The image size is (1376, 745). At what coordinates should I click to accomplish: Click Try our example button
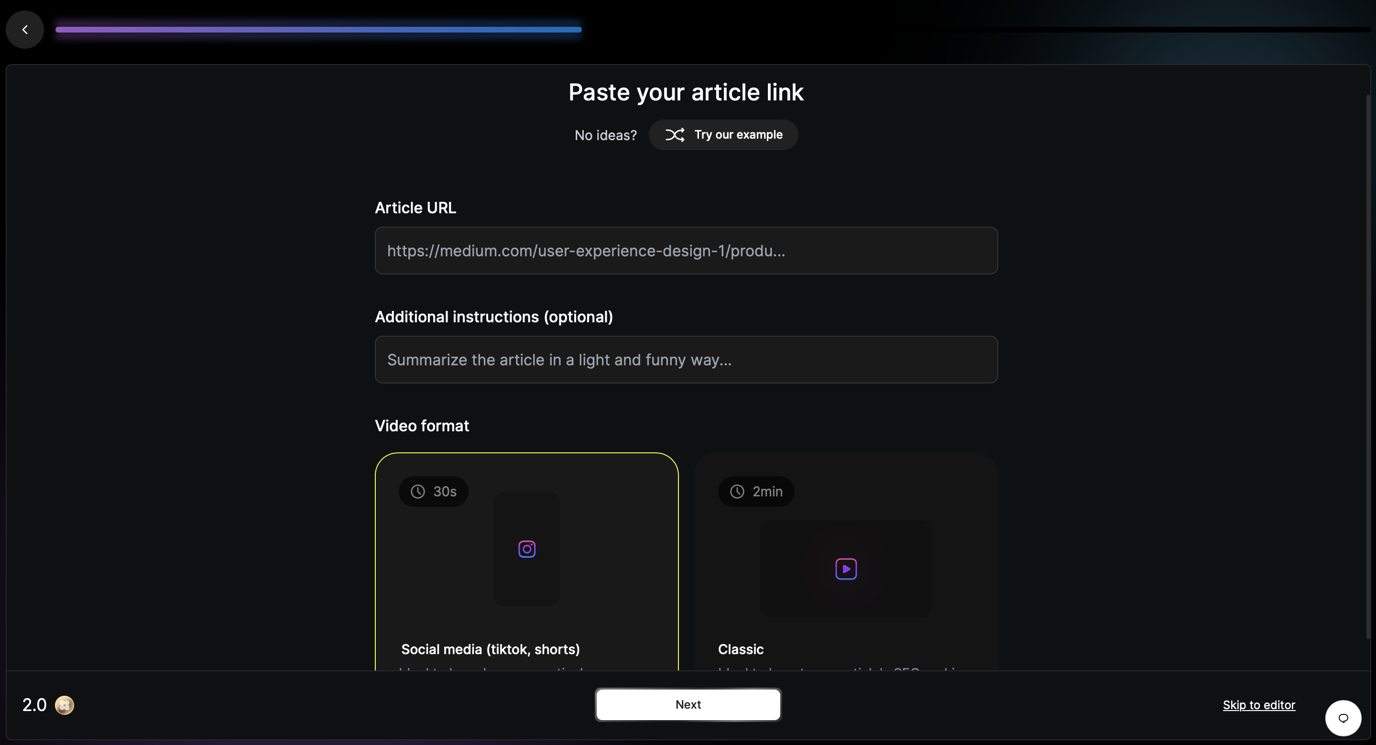point(723,134)
